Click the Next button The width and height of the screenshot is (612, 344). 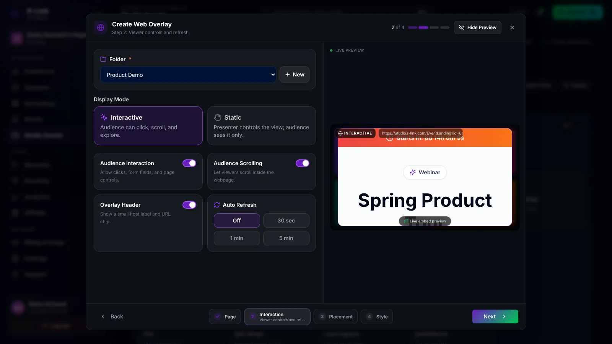point(495,316)
